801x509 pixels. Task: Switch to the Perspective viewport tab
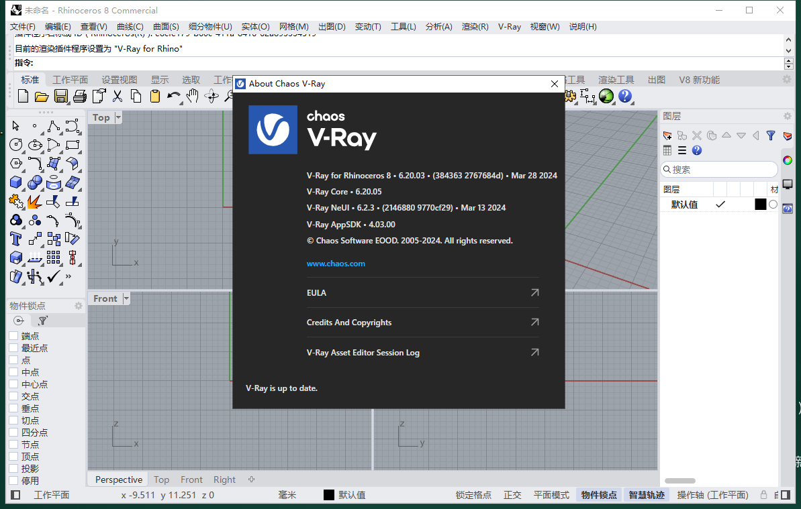point(117,479)
